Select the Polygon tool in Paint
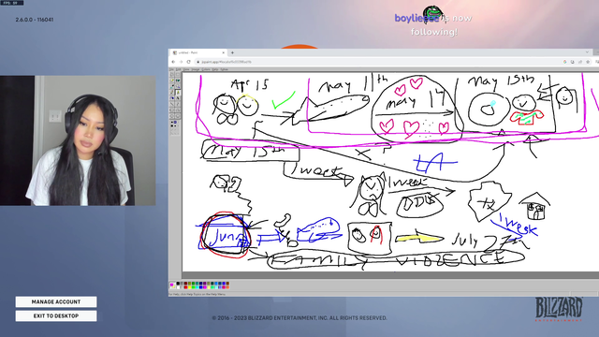The image size is (599, 337). coord(178,110)
